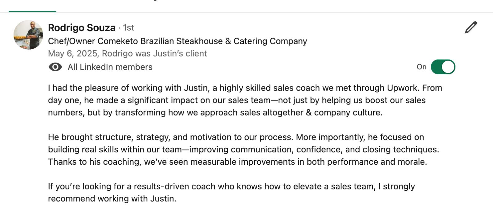Open Rodrigo Souza's profile photo
The width and height of the screenshot is (493, 211).
click(x=28, y=35)
